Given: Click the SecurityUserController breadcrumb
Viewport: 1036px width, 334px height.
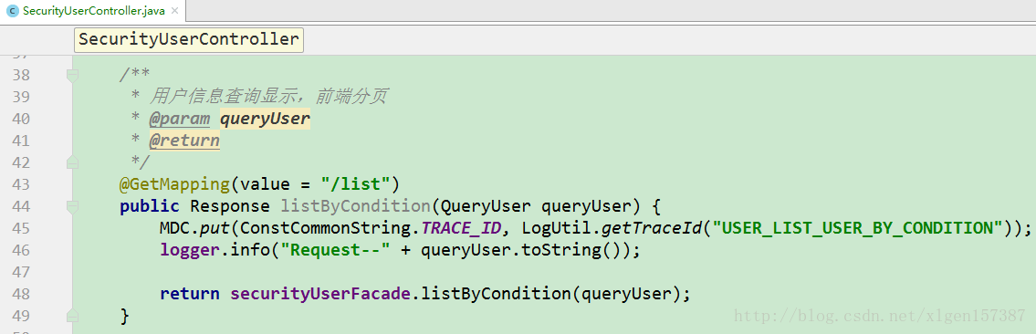Looking at the screenshot, I should tap(188, 39).
